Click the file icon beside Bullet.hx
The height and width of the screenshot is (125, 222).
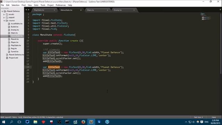[9, 27]
